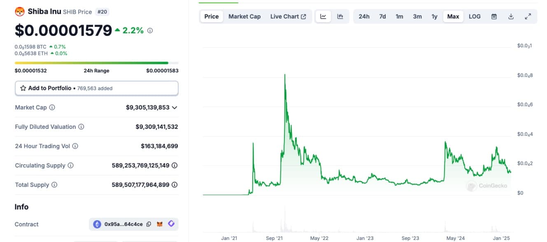The image size is (547, 242).
Task: Click the #20 rank badge
Action: pos(102,12)
